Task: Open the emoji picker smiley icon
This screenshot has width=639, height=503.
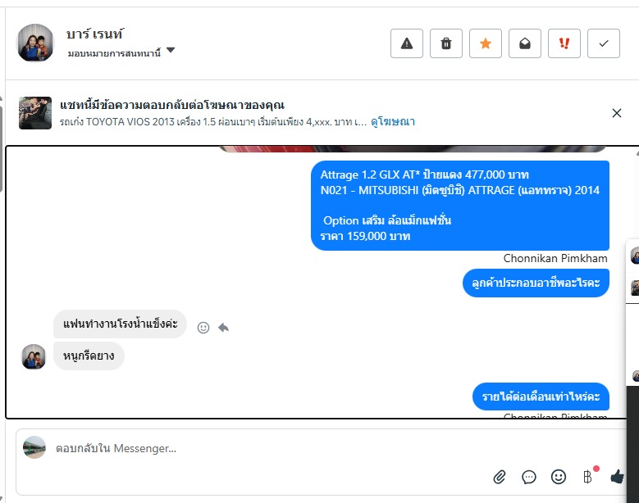Action: tap(559, 477)
